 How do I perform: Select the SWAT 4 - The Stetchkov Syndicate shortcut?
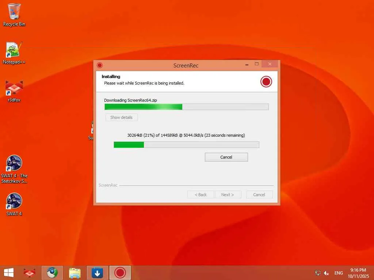(x=14, y=169)
